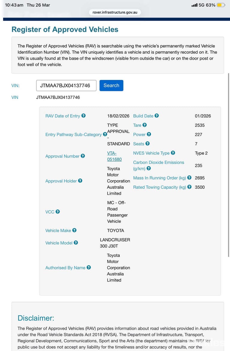Click the Disclaimer heading
The image size is (230, 351).
36,318
